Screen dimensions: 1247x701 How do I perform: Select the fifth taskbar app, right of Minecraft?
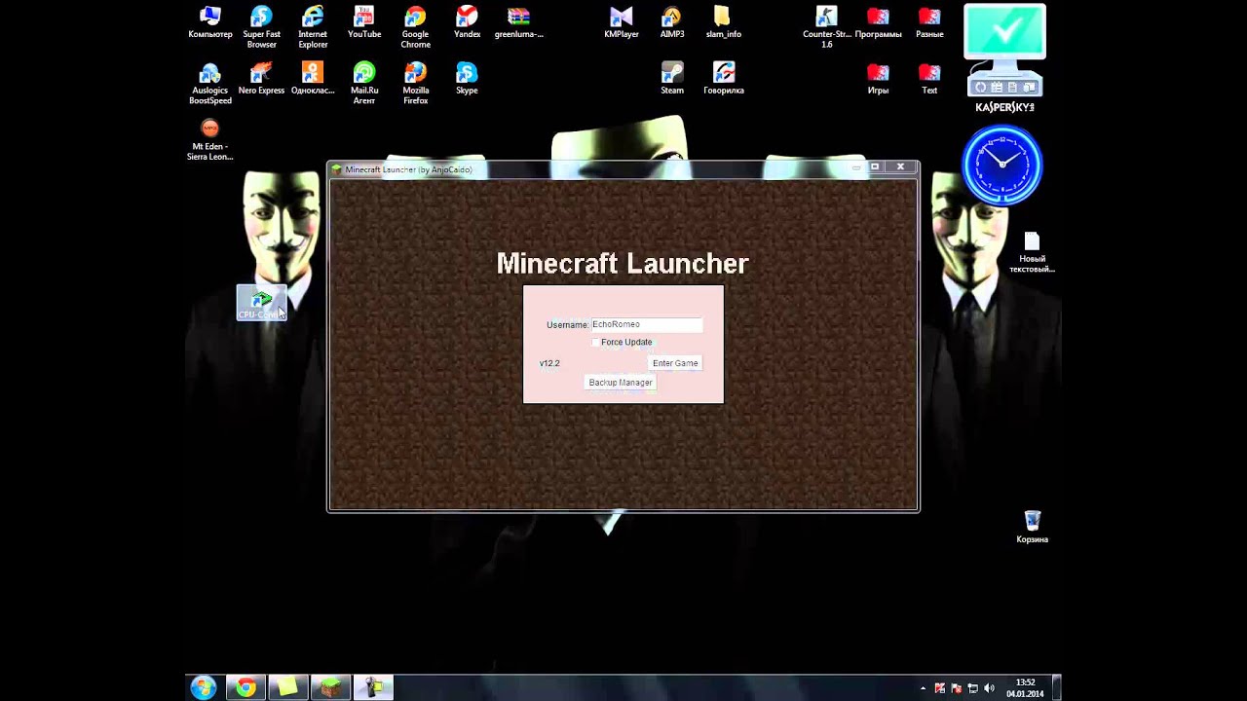pos(373,688)
